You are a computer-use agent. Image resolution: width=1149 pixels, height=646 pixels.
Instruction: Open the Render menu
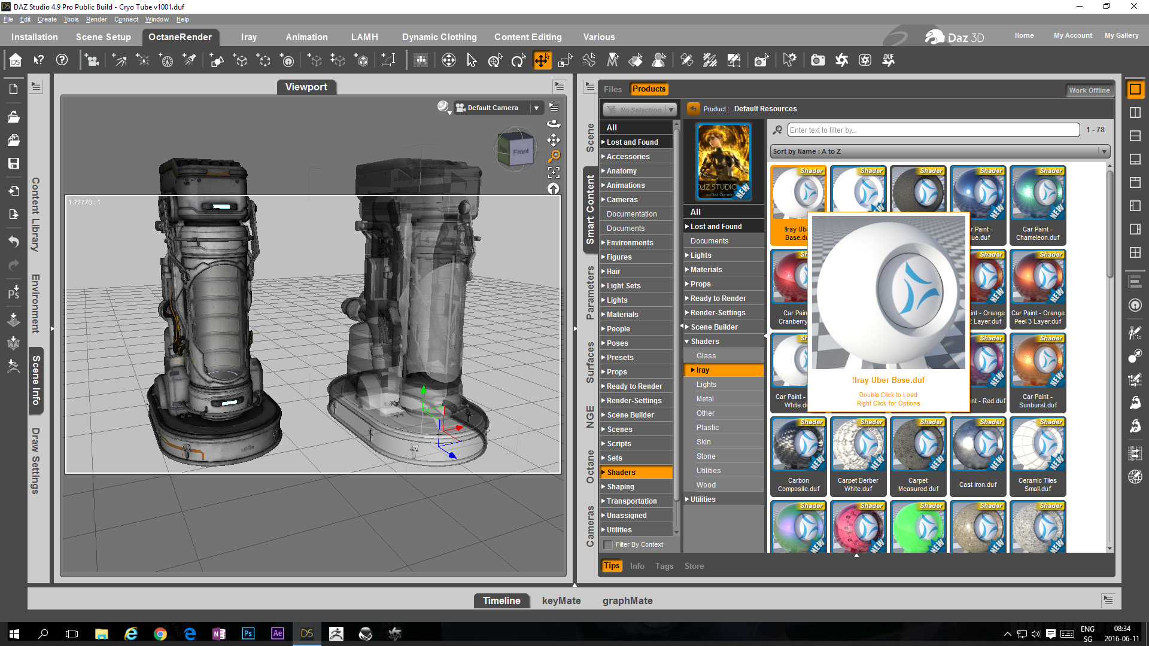point(96,19)
